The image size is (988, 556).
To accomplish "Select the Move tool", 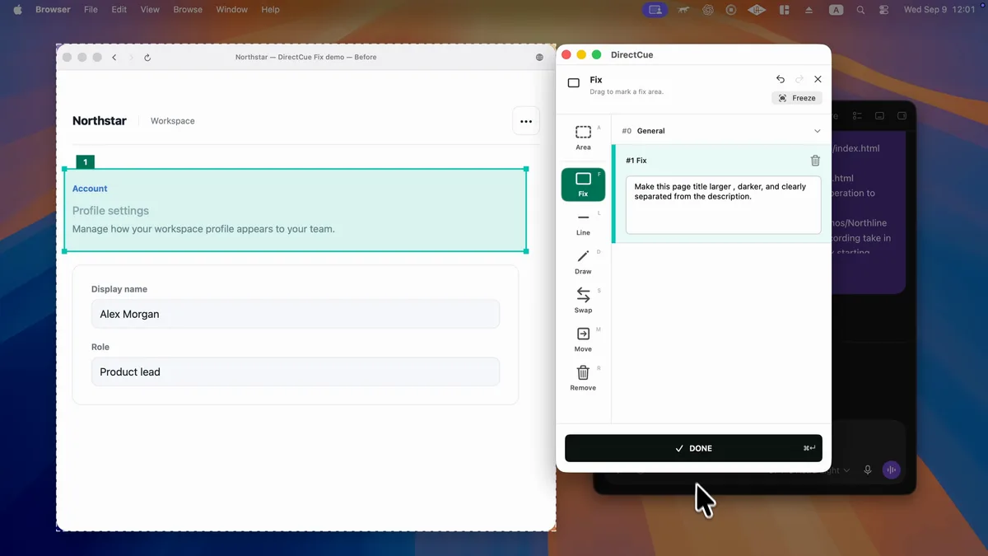I will 583,339.
